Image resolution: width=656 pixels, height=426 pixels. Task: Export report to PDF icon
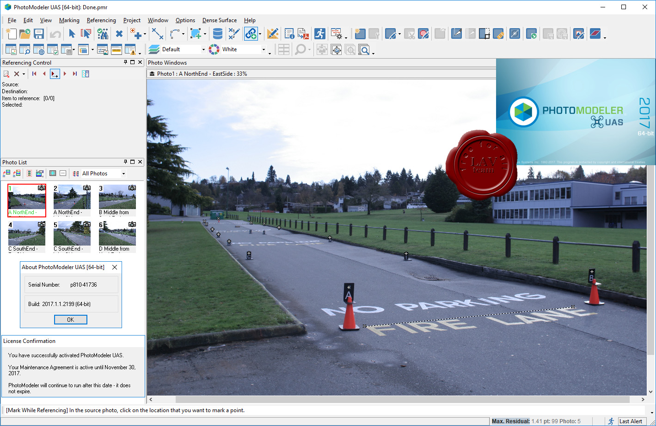coord(303,34)
